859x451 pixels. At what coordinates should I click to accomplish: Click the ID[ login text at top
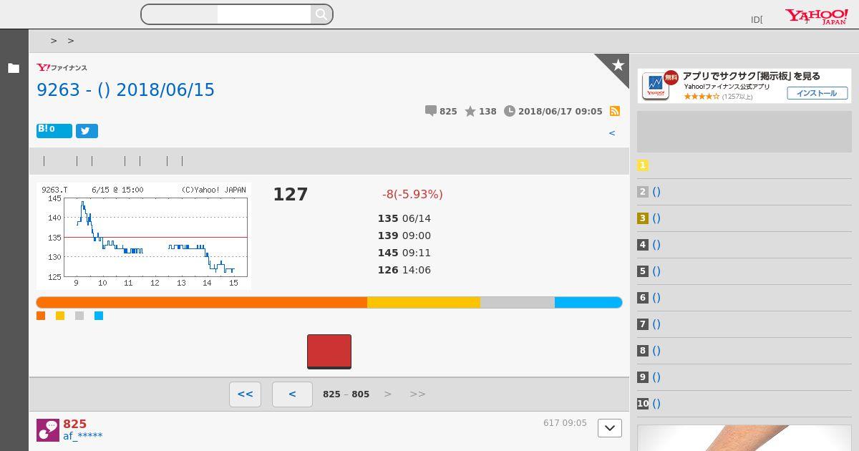coord(757,20)
